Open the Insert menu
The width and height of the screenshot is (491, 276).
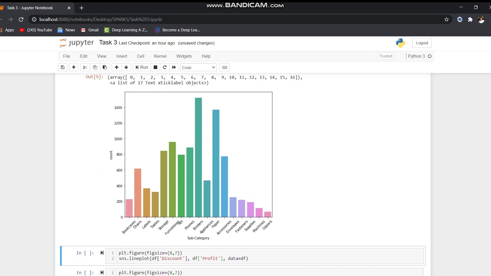click(122, 56)
